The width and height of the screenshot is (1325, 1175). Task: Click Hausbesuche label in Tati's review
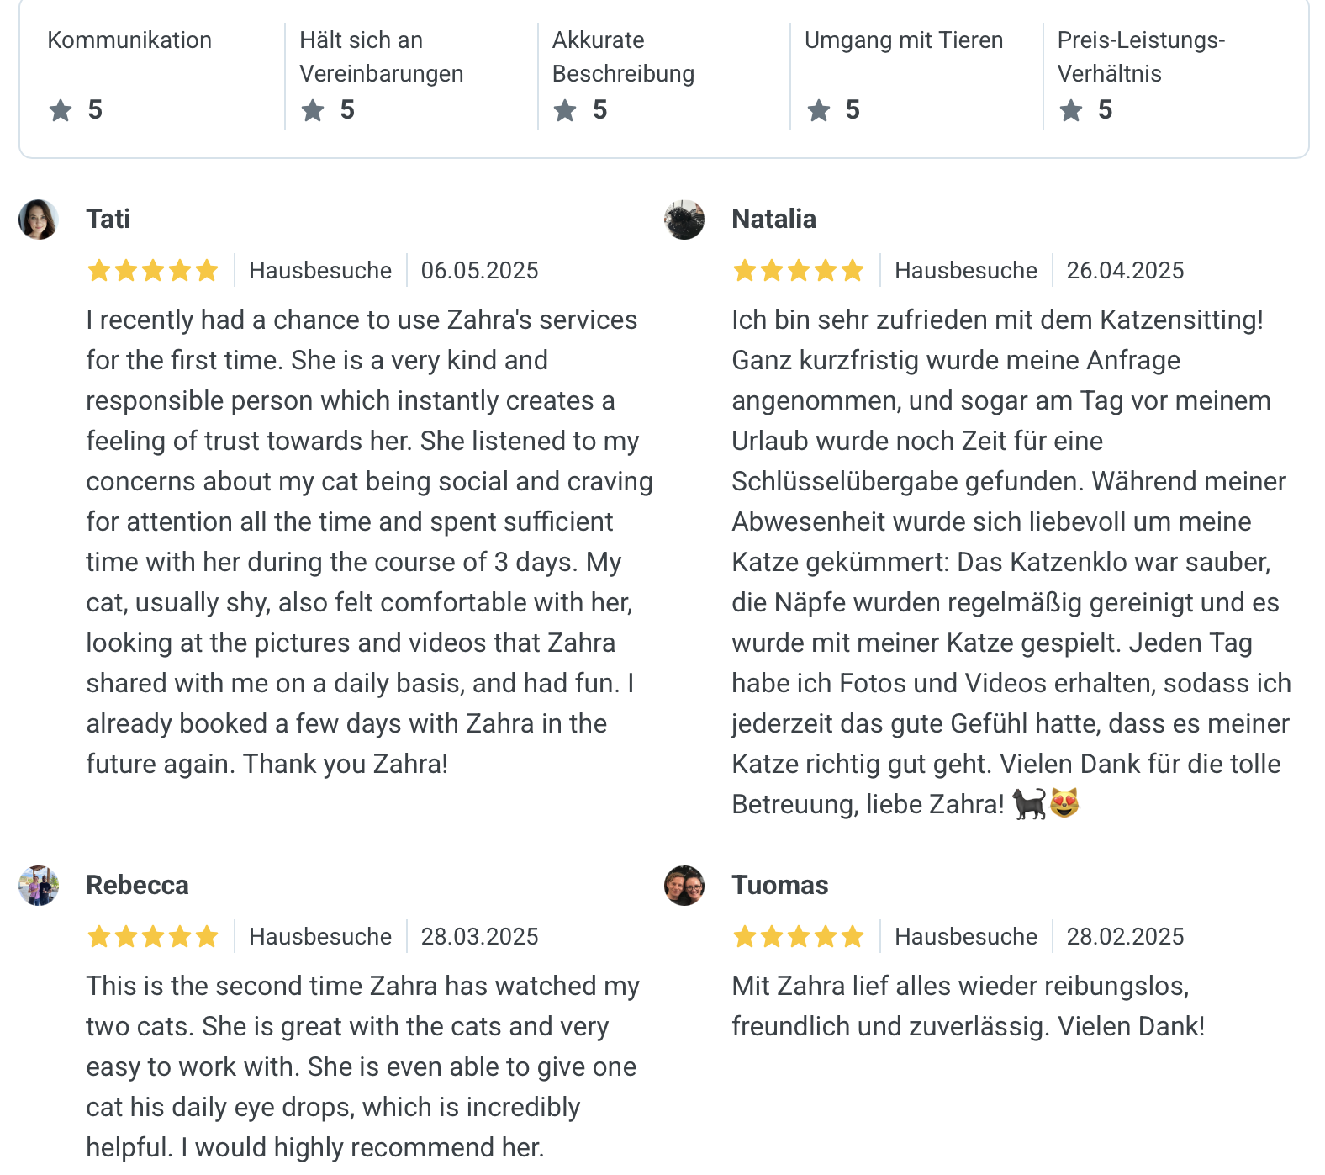(320, 271)
